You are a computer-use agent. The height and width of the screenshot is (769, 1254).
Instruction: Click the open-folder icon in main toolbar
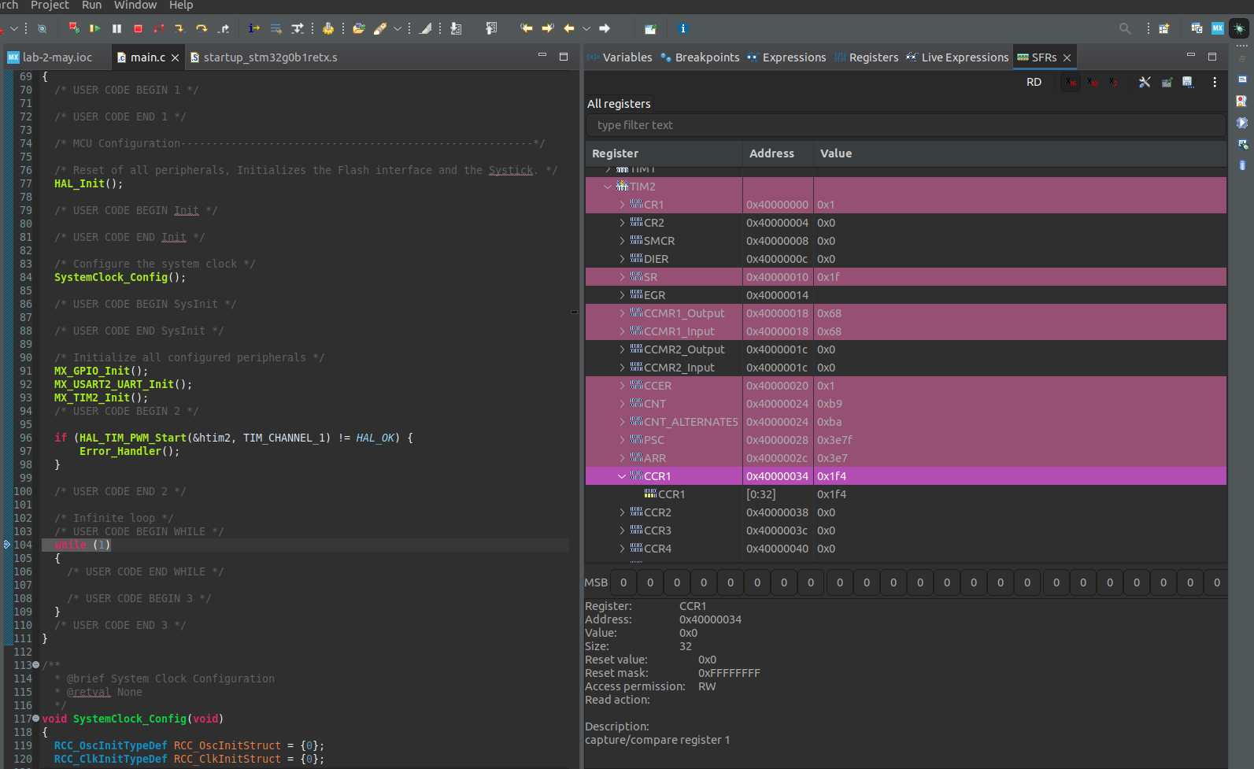tap(359, 28)
